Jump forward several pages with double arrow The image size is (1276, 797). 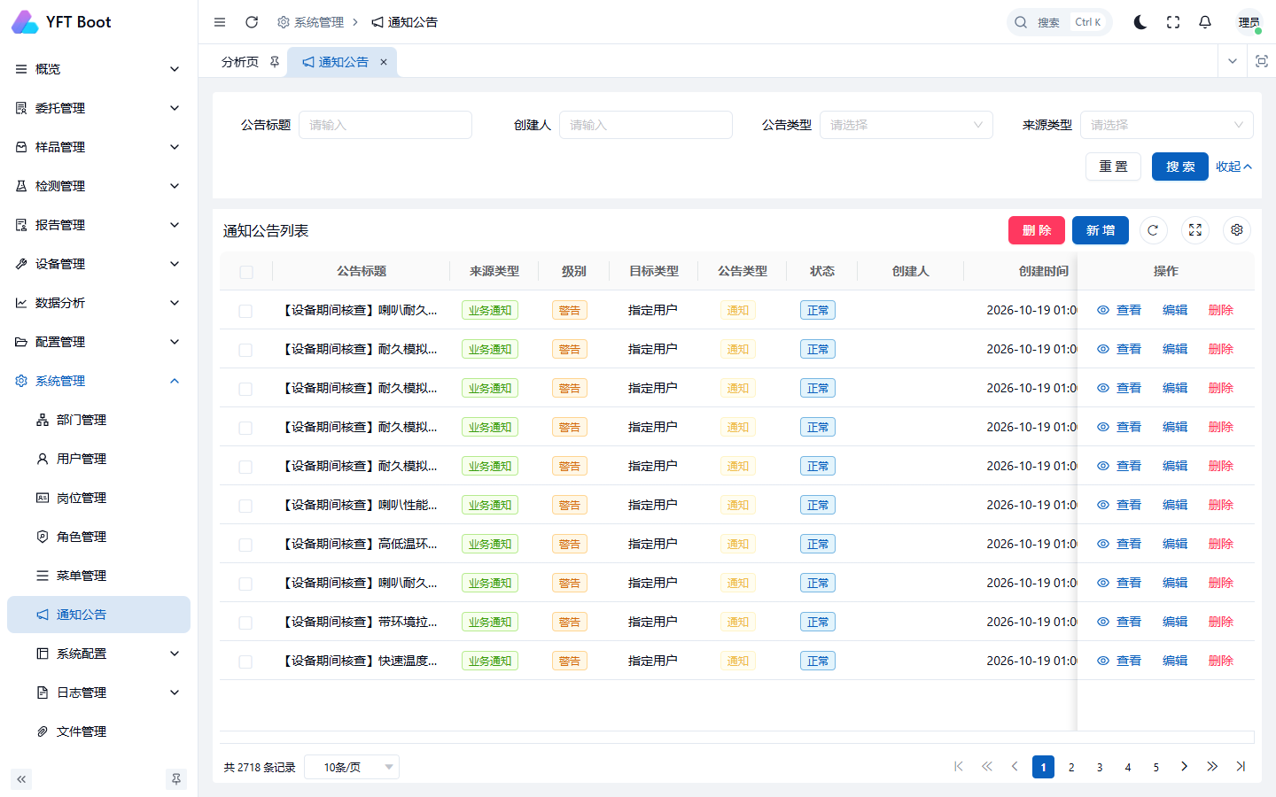pos(1212,767)
